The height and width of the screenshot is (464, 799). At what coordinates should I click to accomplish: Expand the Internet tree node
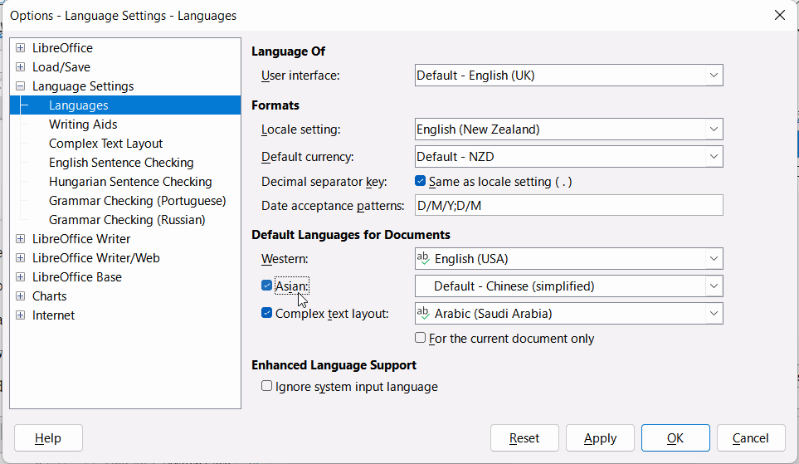tap(21, 315)
